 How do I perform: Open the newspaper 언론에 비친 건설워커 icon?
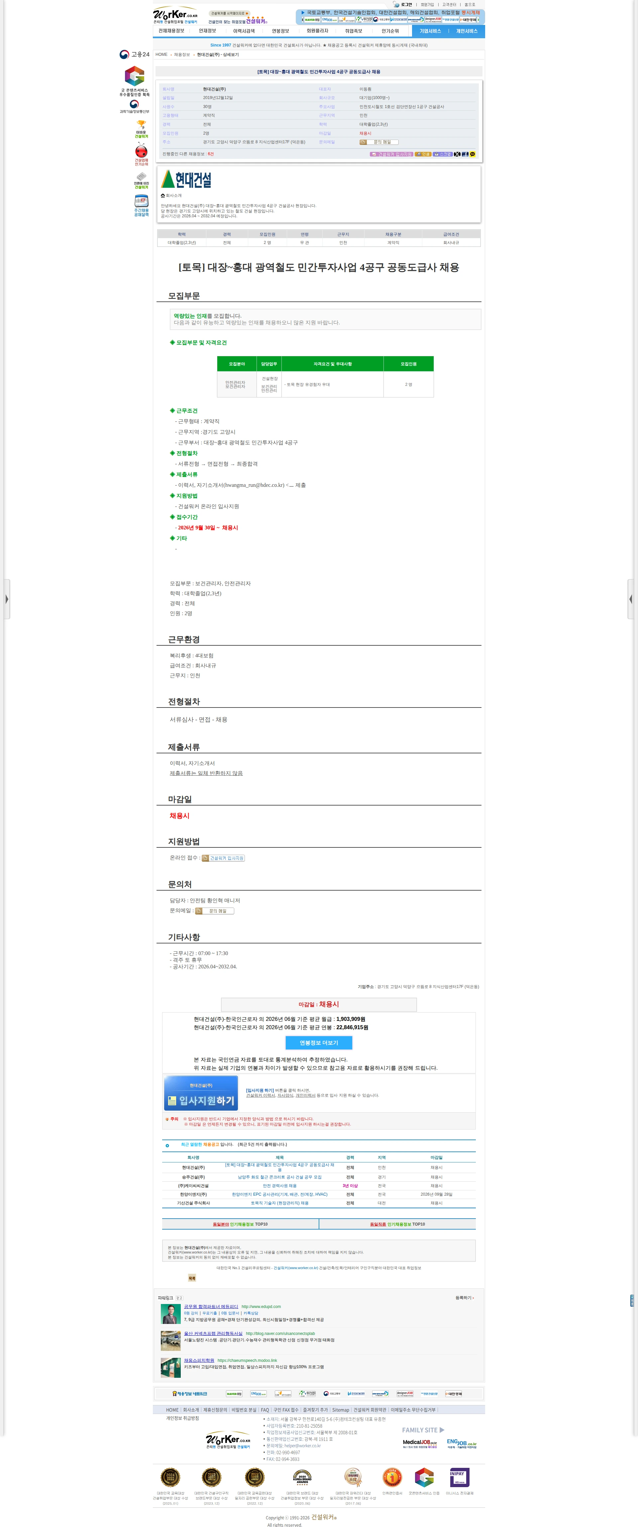coord(141,181)
